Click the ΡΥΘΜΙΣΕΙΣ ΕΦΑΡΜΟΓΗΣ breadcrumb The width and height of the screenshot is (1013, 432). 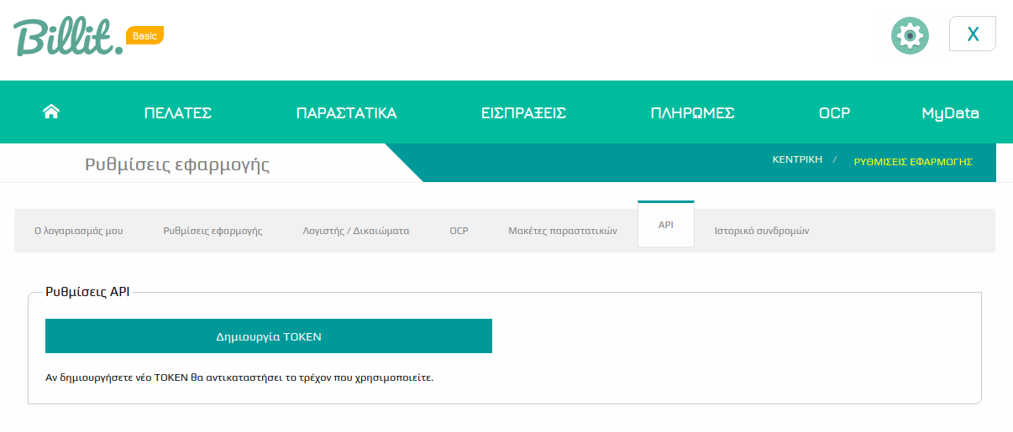click(x=913, y=162)
